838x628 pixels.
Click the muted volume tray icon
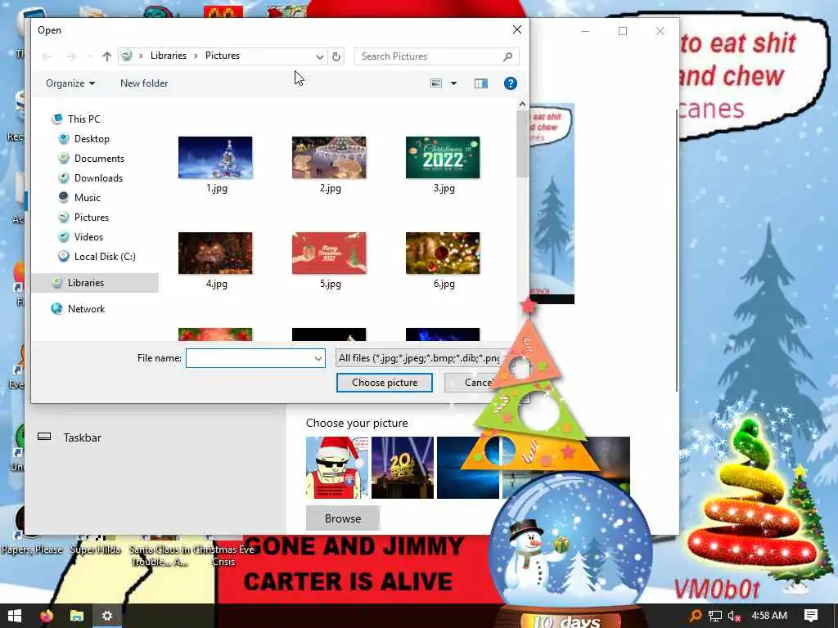pyautogui.click(x=734, y=617)
